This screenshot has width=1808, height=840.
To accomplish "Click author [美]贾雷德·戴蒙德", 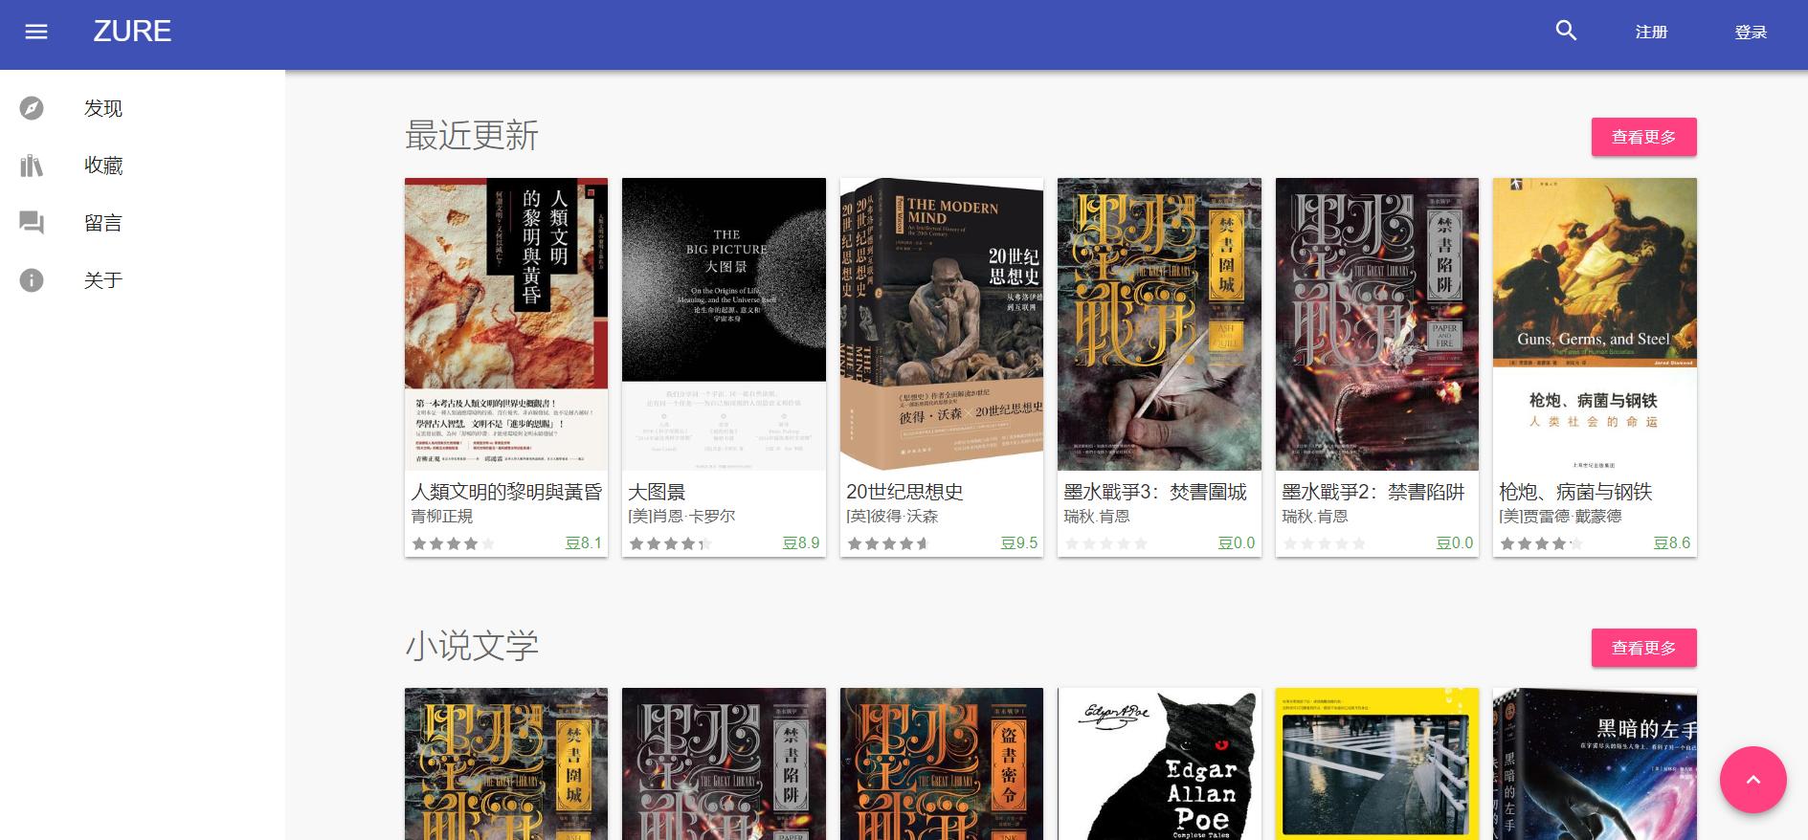I will pos(1560,517).
